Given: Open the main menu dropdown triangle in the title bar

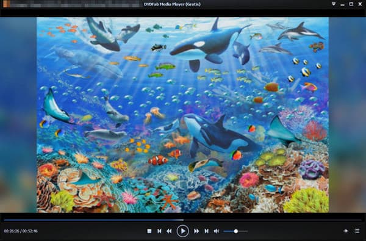Looking at the screenshot, I should coord(334,4).
